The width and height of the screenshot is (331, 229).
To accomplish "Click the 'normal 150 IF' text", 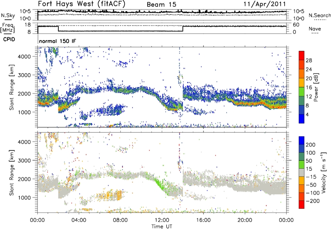I will pos(58,41).
